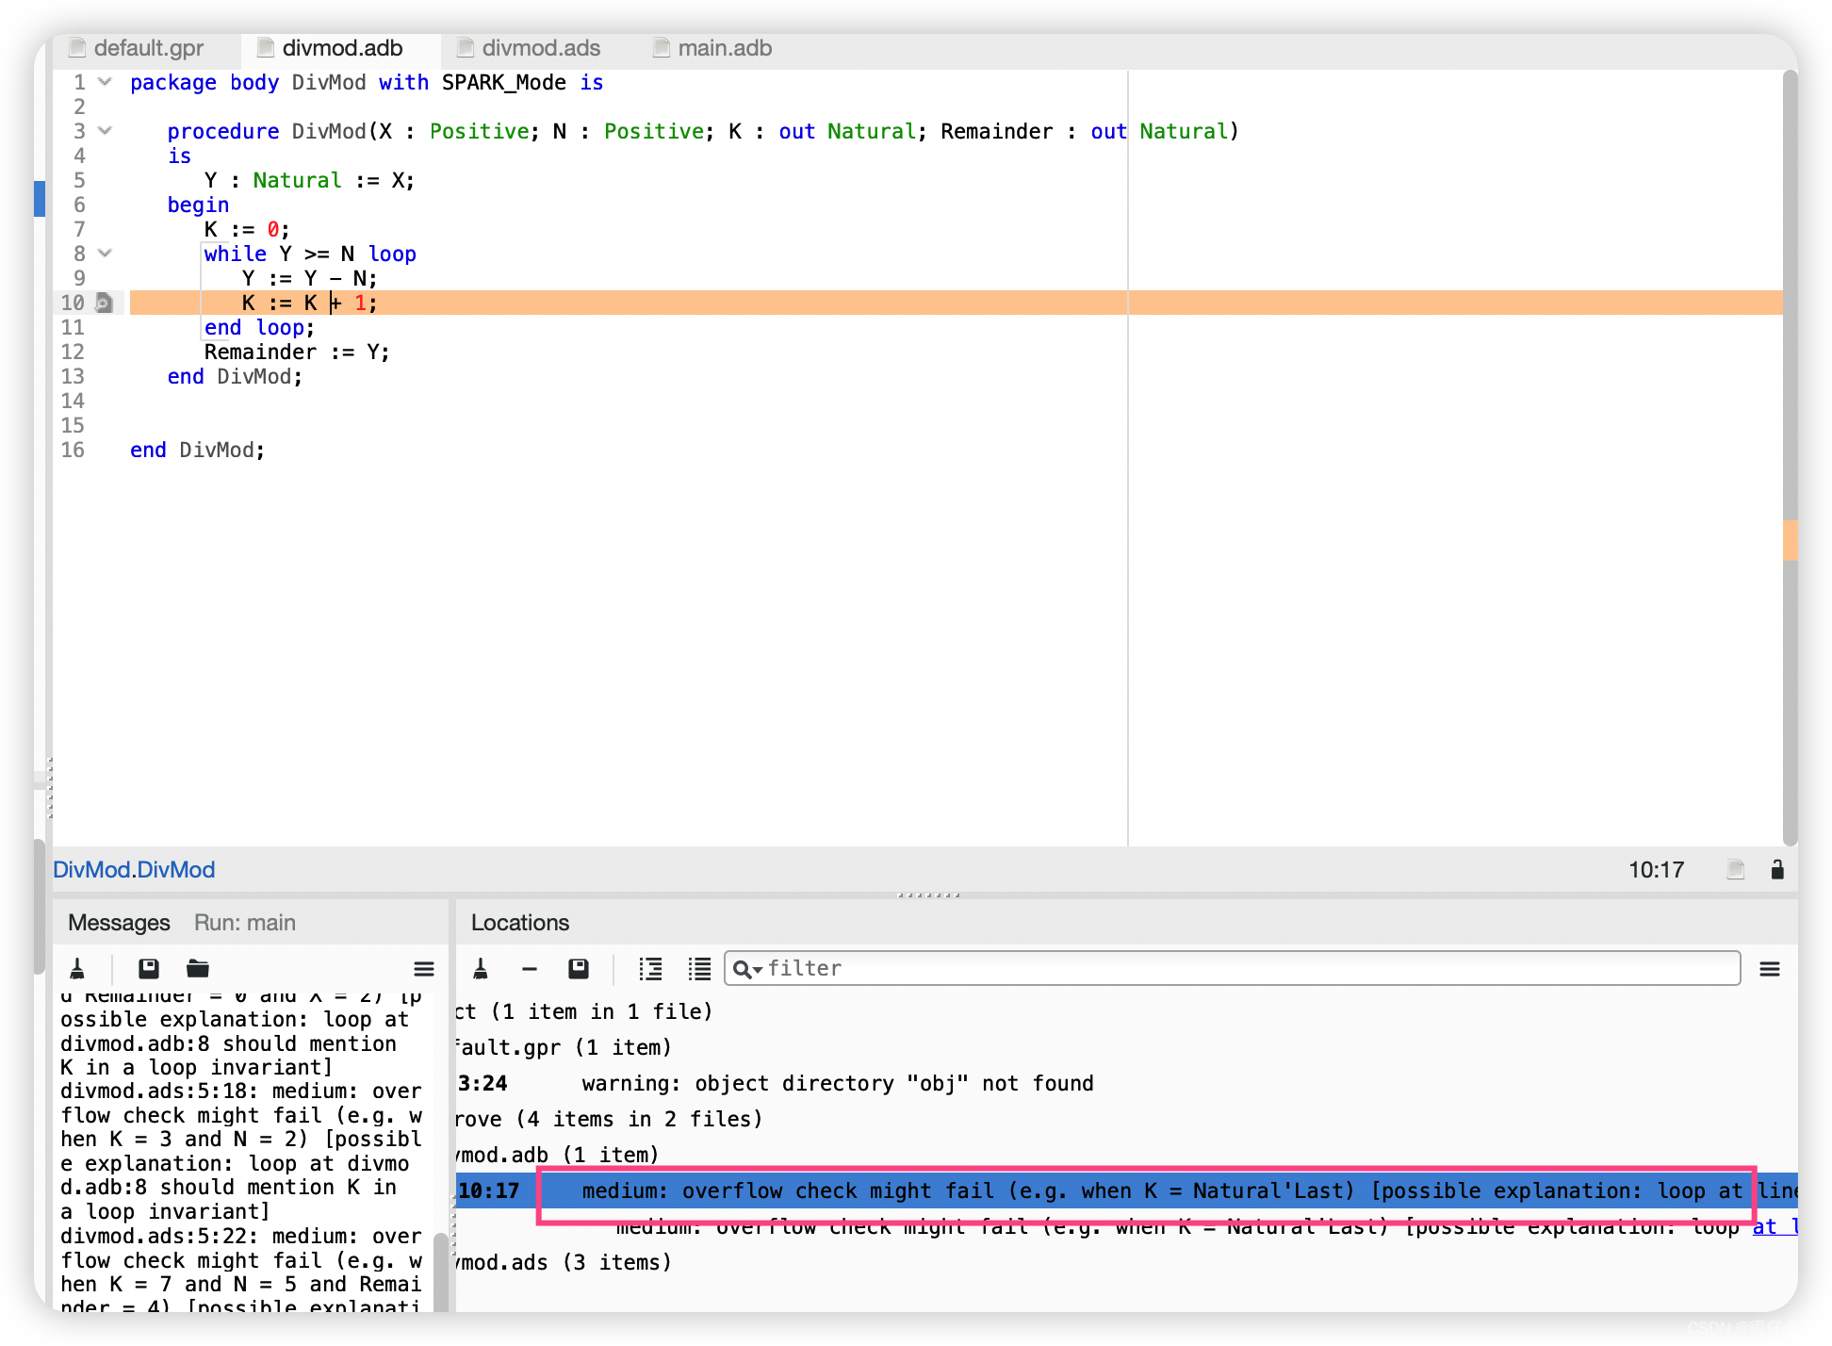Select the Run: main tab
This screenshot has height=1346, width=1832.
245,922
